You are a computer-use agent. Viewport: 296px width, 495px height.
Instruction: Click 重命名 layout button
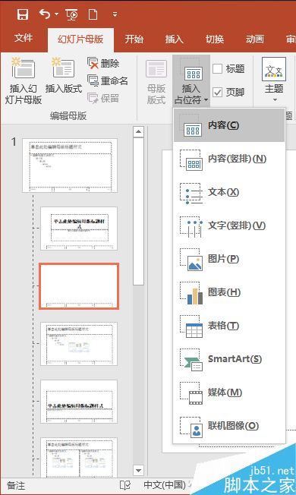[108, 80]
